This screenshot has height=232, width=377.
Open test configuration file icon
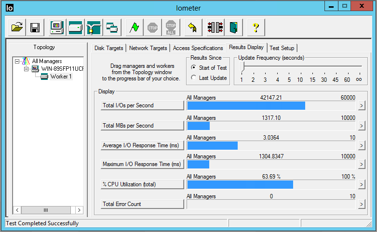[17, 27]
